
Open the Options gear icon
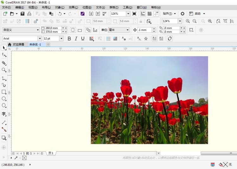[183, 14]
